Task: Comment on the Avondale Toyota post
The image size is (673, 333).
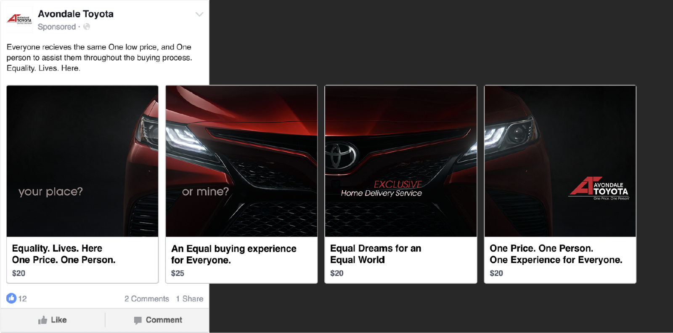Action: click(x=158, y=320)
